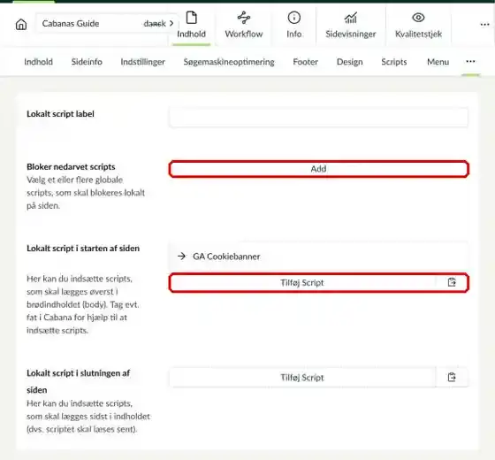
Task: Click clipboard icon beside first Tilføj Script
Action: coord(452,282)
